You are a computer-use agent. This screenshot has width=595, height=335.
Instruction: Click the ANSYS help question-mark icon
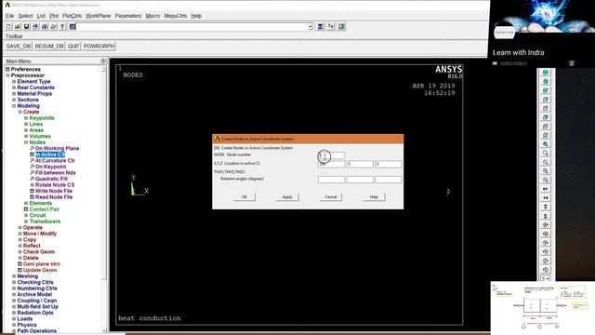pos(62,27)
